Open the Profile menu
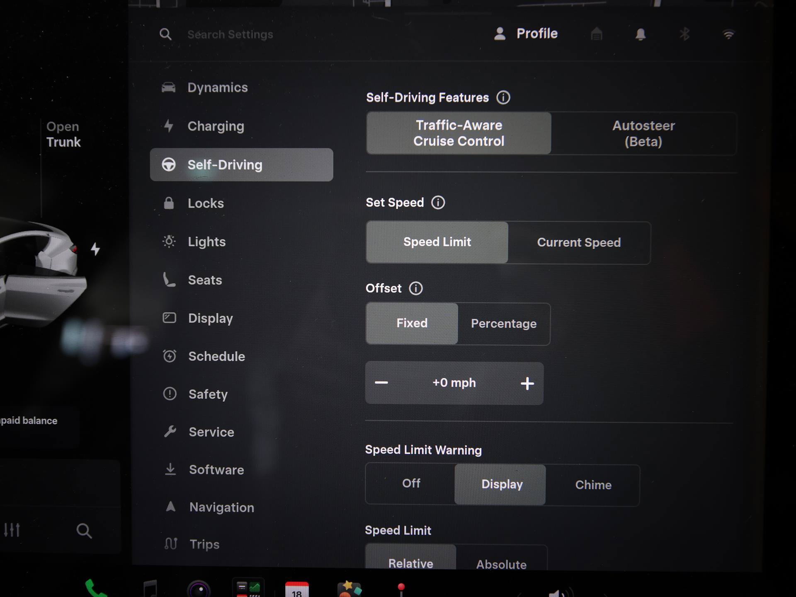796x597 pixels. (526, 34)
